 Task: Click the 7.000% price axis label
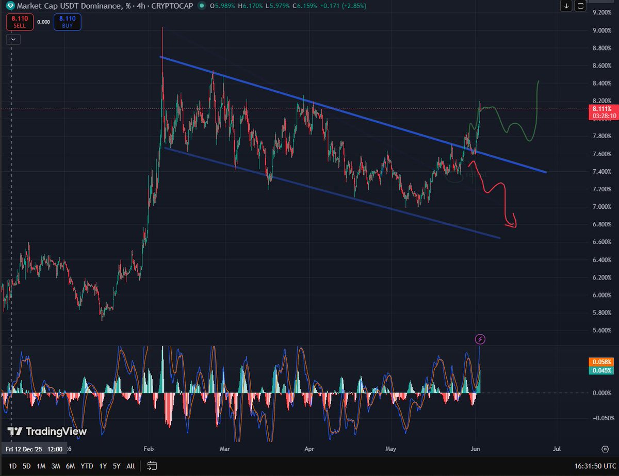[x=602, y=207]
